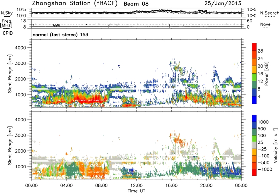Click the '-1000' velocity colorbar label
279x193 pixels.
click(x=265, y=169)
